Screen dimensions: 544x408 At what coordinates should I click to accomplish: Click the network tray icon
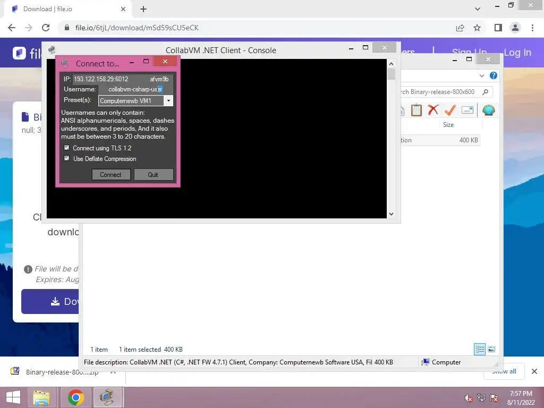coord(481,398)
